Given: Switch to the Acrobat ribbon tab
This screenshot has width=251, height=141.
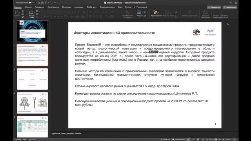Looking at the screenshot, I should click(x=128, y=7).
